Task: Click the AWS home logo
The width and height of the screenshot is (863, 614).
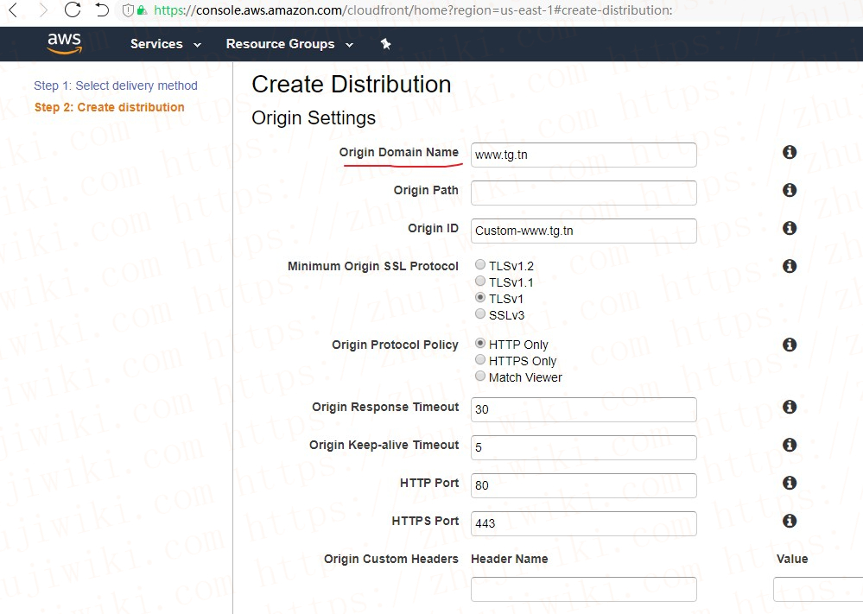Action: [x=65, y=43]
